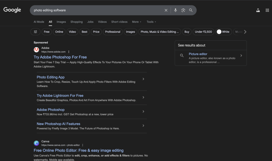This screenshot has height=161, width=272.
Task: Submit the search using the magnifier icon
Action: pyautogui.click(x=191, y=10)
